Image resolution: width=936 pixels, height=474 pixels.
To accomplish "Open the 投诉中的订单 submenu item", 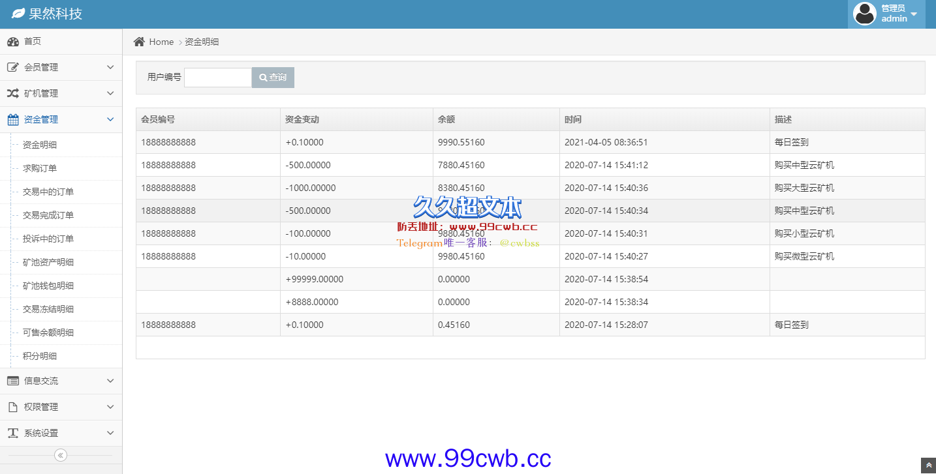I will (x=61, y=239).
